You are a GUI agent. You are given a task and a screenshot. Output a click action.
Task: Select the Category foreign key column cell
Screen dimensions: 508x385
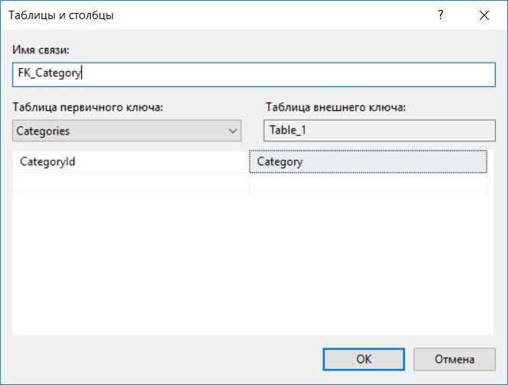(368, 161)
